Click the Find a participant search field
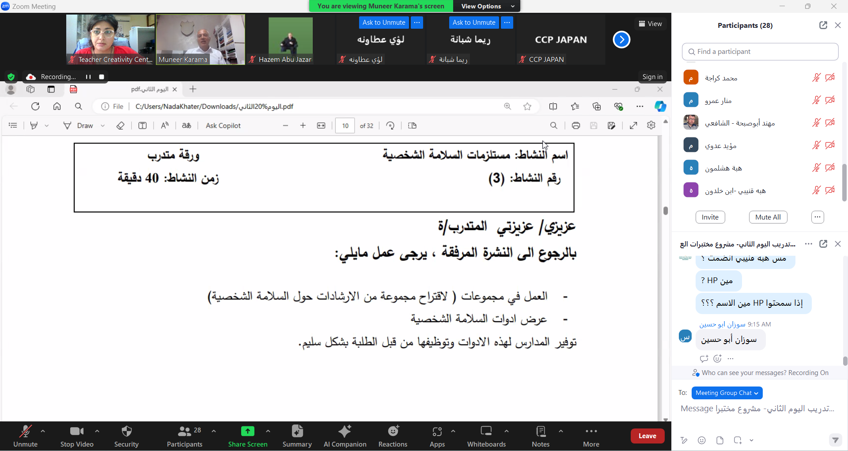 (760, 52)
